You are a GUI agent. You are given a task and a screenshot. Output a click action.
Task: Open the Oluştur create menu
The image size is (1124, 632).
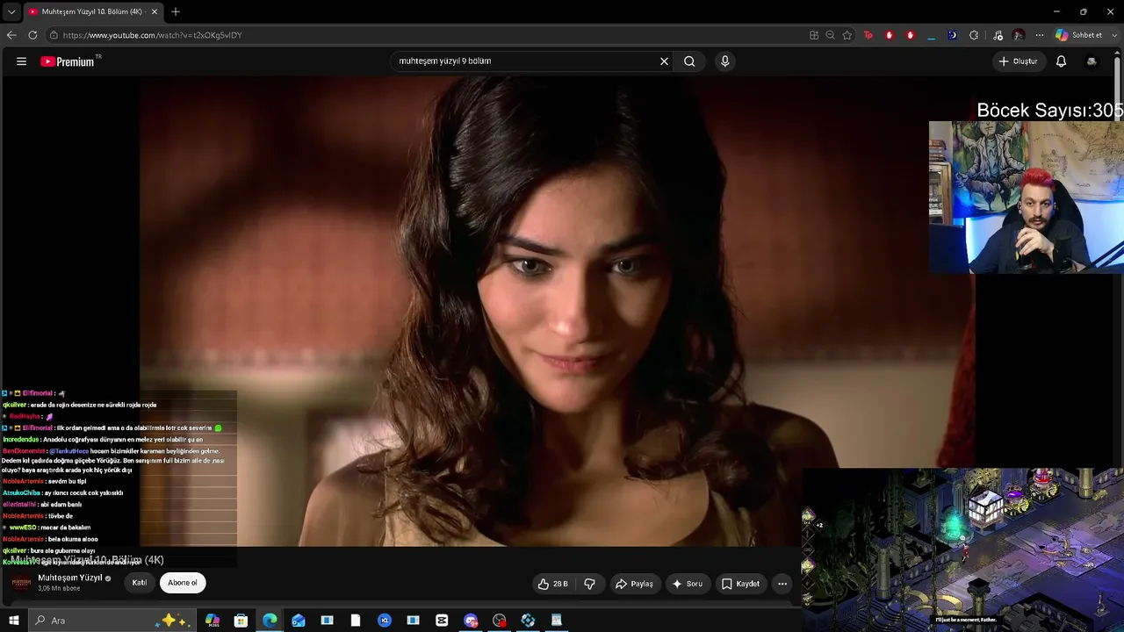click(x=1019, y=61)
